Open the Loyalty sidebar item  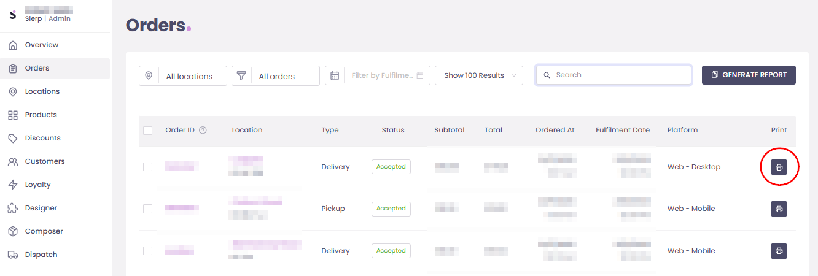coord(37,185)
